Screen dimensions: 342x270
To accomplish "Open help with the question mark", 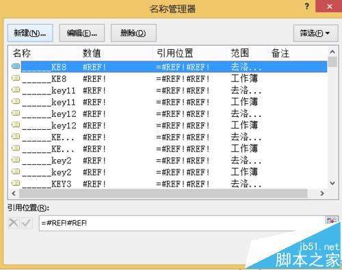I will point(307,6).
